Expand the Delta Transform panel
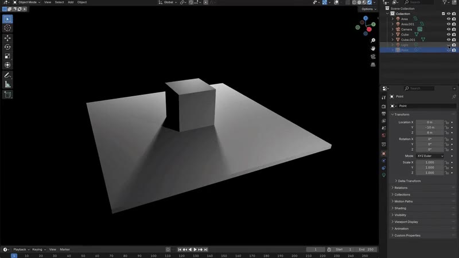 tap(408, 181)
